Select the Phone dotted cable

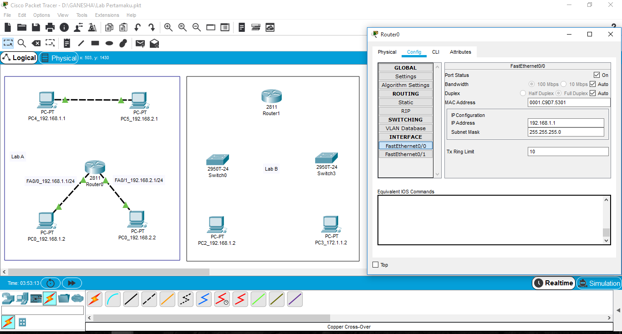(186, 299)
